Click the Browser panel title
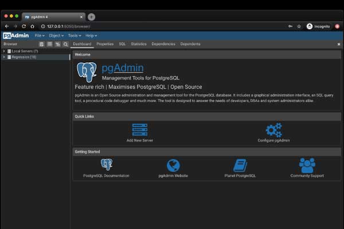Viewport: 344px width, 229px height. pyautogui.click(x=10, y=44)
